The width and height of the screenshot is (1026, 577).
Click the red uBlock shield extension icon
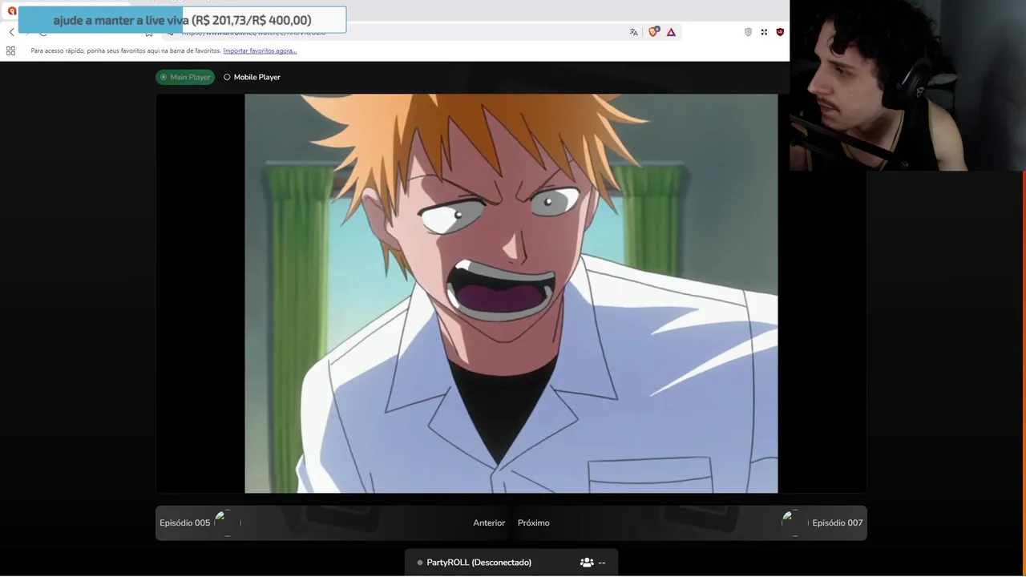coord(780,32)
